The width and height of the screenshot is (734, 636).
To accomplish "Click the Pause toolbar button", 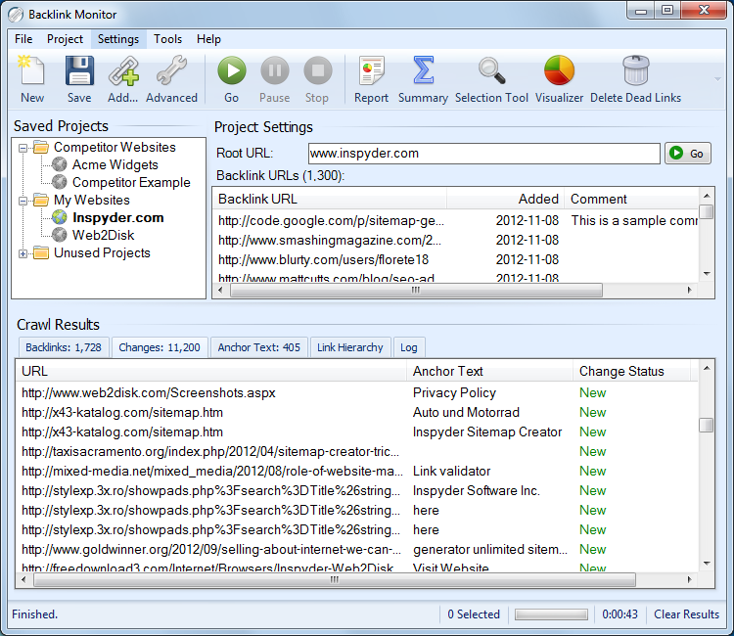I will (274, 78).
